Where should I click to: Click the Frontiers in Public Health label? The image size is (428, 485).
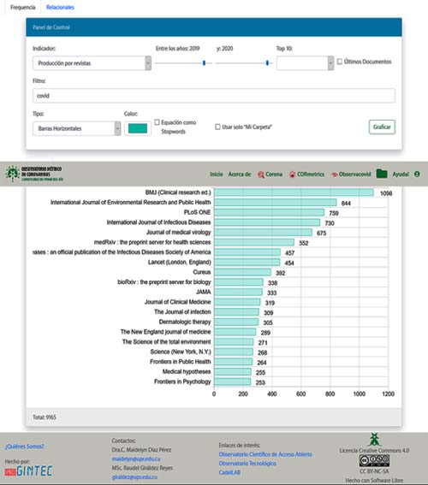point(181,362)
